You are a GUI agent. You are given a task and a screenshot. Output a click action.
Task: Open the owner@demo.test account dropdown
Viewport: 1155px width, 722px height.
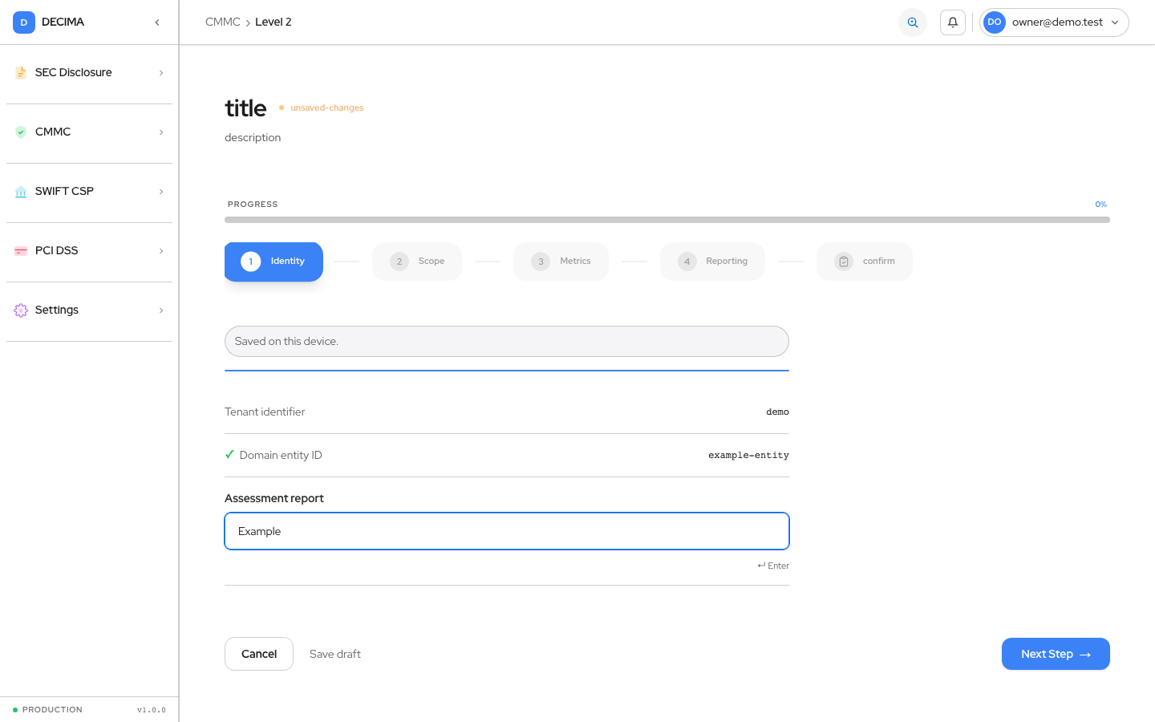pos(1054,22)
